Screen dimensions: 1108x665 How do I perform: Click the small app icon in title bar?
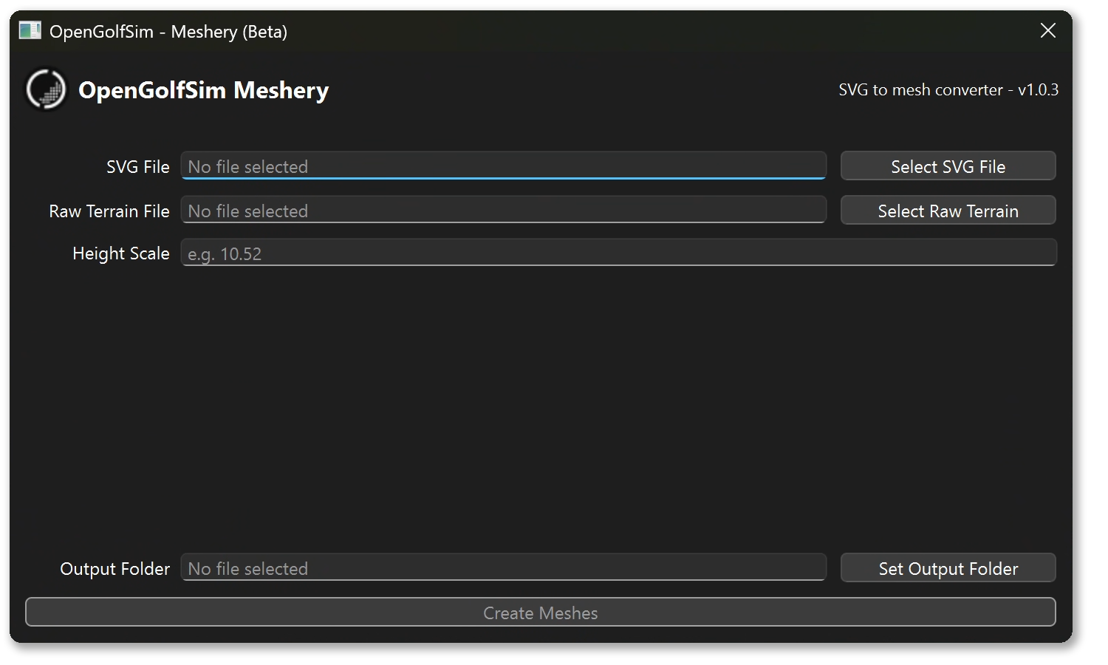30,31
